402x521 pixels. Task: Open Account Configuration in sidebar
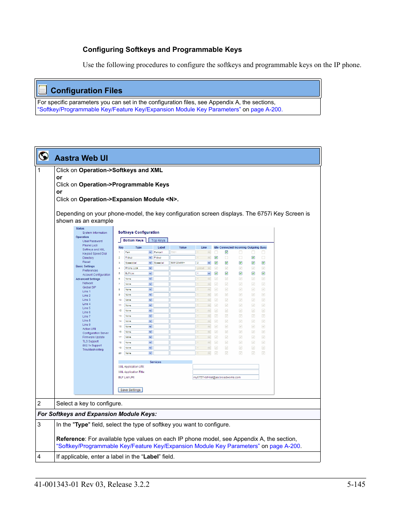click(x=96, y=275)
